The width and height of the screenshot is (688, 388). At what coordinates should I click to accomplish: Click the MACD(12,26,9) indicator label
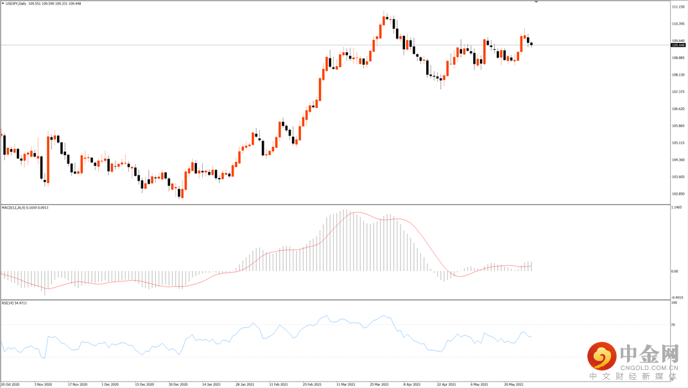13,207
